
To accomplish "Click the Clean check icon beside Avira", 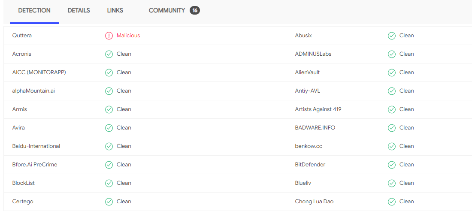I will click(109, 128).
